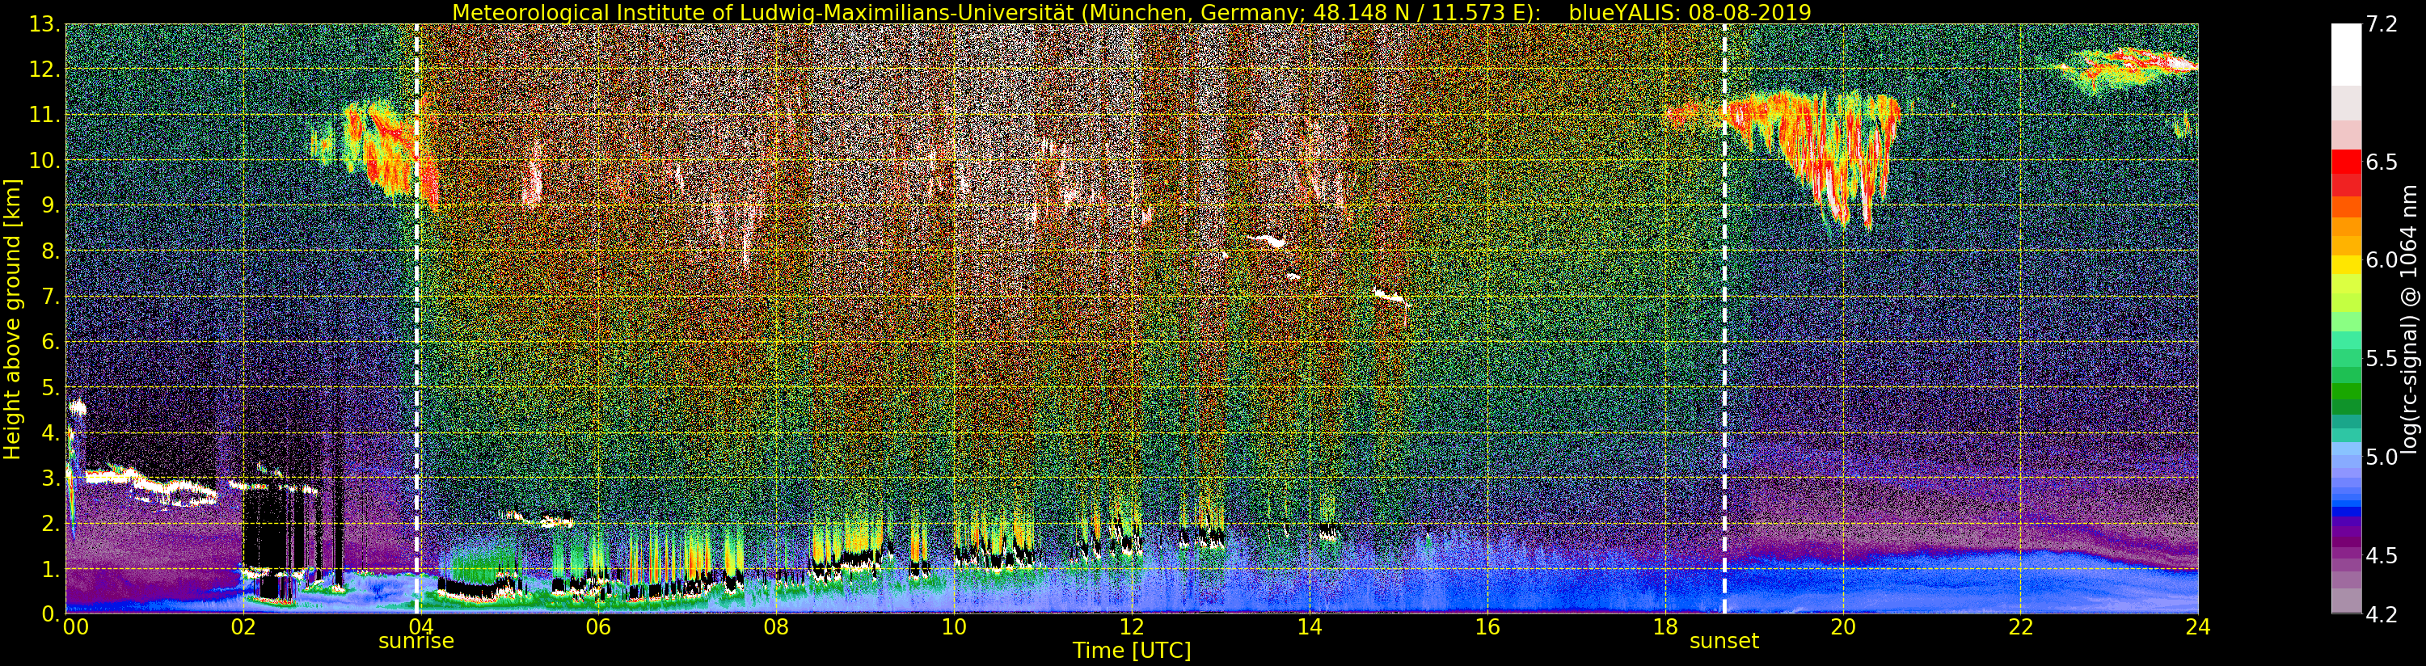Click the '7.2' colorbar value
Viewport: 2426px width, 666px height.
2382,24
